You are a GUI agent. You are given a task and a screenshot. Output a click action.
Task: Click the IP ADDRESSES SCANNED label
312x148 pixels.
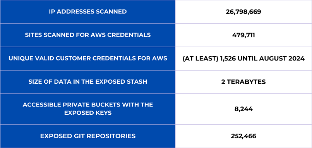click(x=88, y=12)
